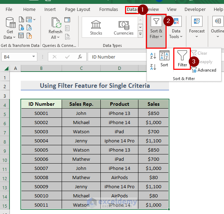Select the Data ribbon tab
This screenshot has height=214, width=224.
click(132, 10)
